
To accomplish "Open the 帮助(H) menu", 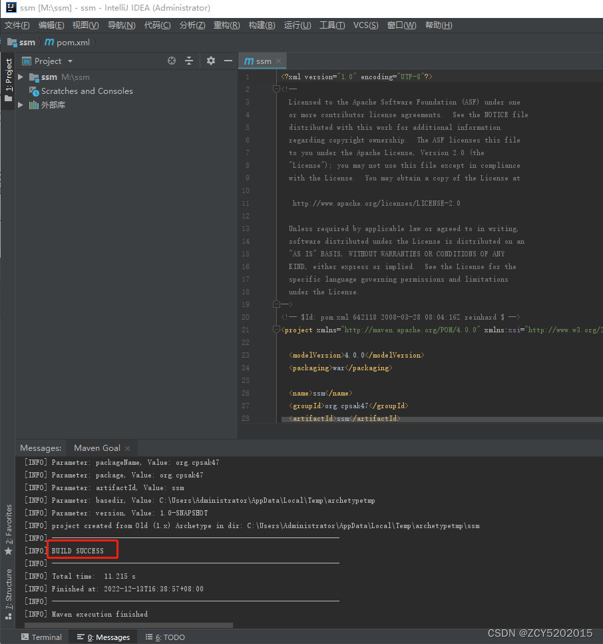I will [439, 25].
